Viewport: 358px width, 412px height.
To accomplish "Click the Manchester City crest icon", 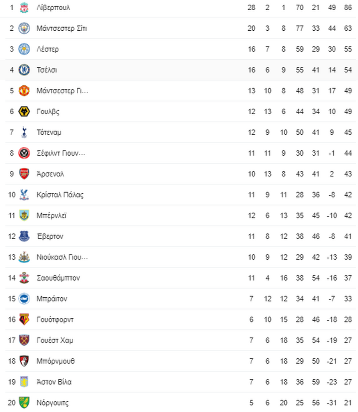I will coord(24,29).
